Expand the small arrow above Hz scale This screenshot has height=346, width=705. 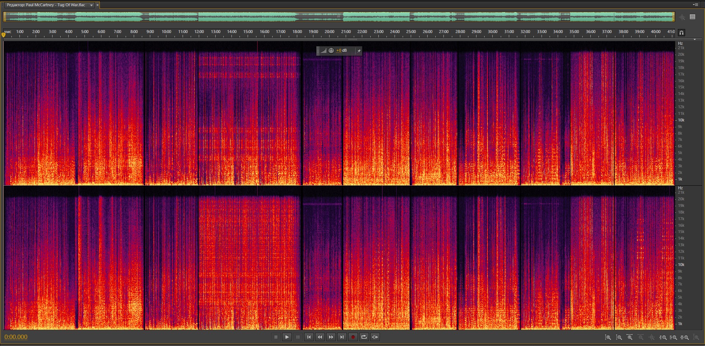click(694, 39)
